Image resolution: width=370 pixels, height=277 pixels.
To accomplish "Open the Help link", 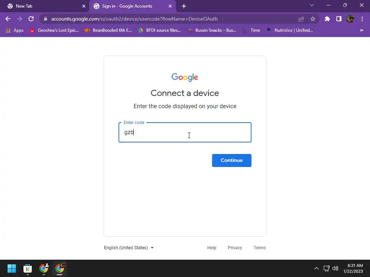I will click(x=212, y=248).
